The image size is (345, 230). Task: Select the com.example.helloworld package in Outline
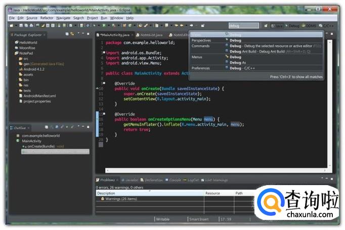(x=41, y=136)
